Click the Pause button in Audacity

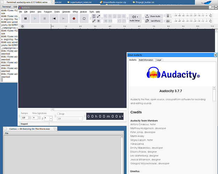[x=25, y=18]
